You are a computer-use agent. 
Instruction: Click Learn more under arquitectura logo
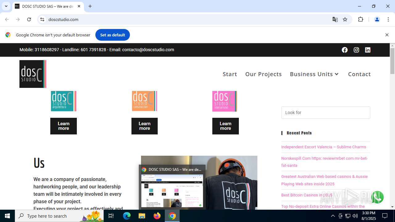tap(64, 126)
